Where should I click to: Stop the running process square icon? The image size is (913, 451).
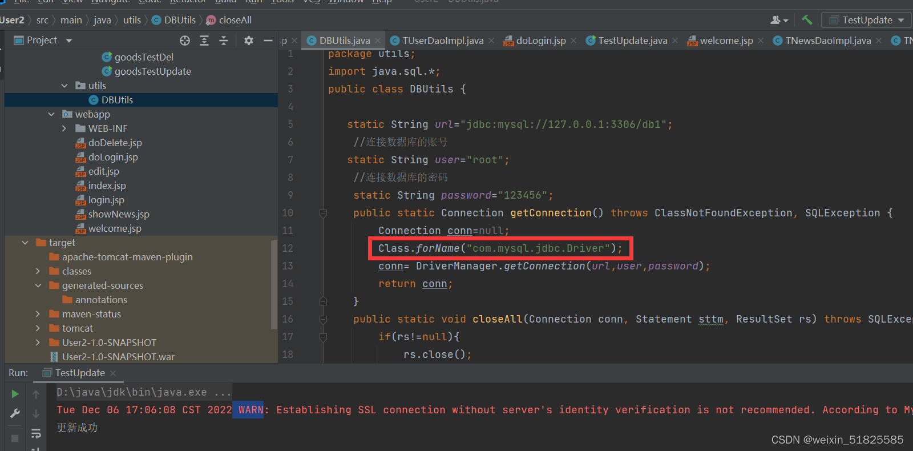point(15,438)
